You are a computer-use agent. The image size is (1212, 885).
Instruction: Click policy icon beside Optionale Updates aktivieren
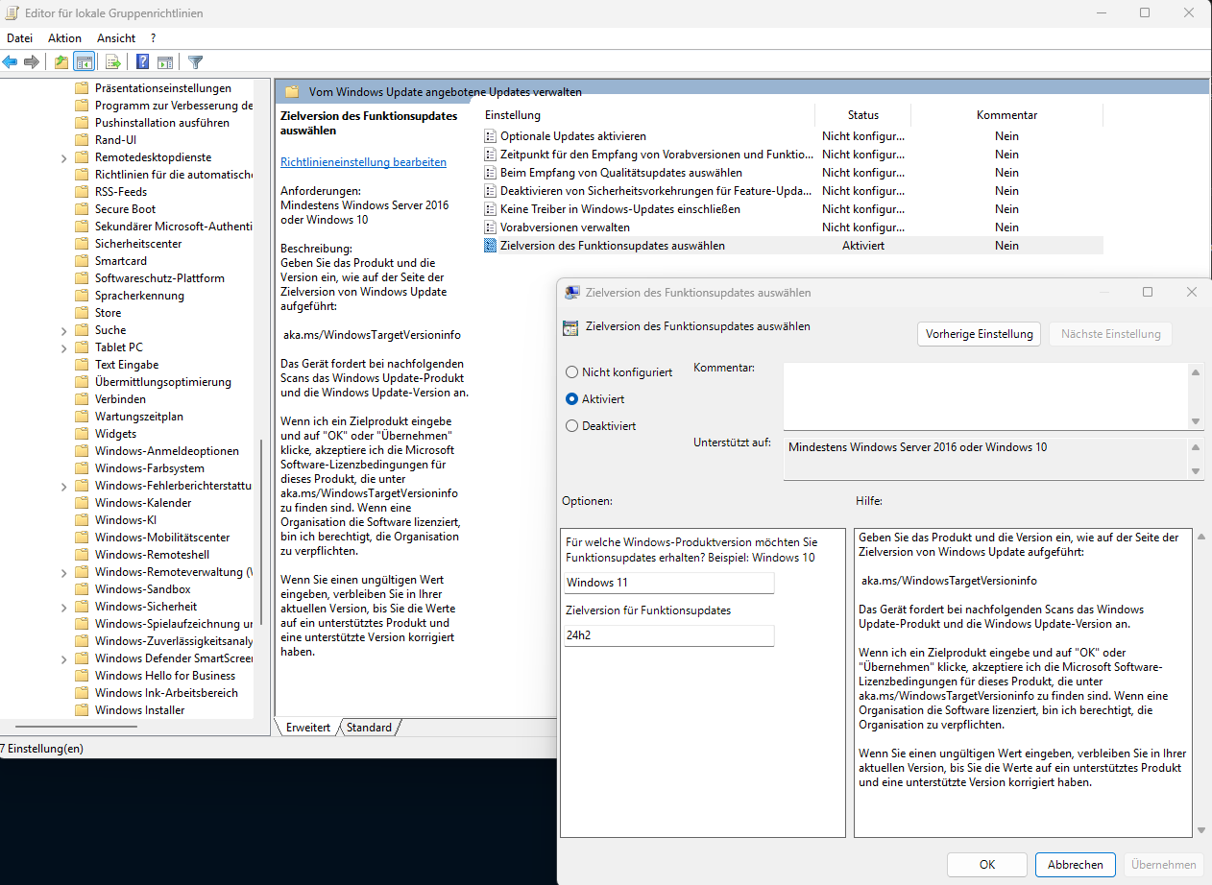491,136
